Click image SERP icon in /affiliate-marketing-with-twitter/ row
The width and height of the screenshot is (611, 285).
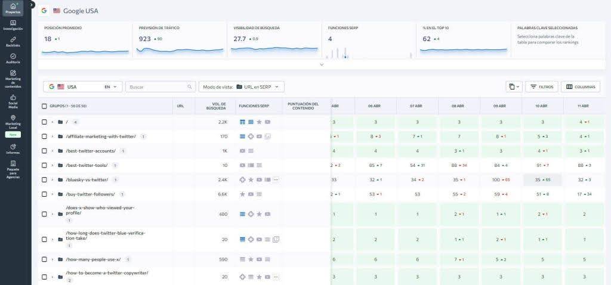(268, 137)
